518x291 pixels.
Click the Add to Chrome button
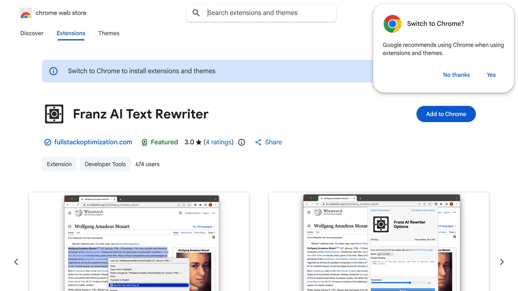[446, 114]
